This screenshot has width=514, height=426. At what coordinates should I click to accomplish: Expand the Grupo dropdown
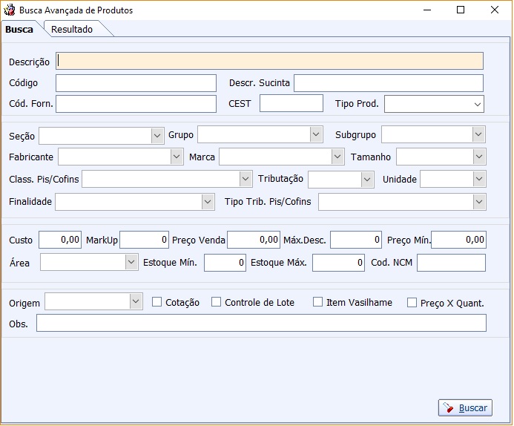point(316,134)
